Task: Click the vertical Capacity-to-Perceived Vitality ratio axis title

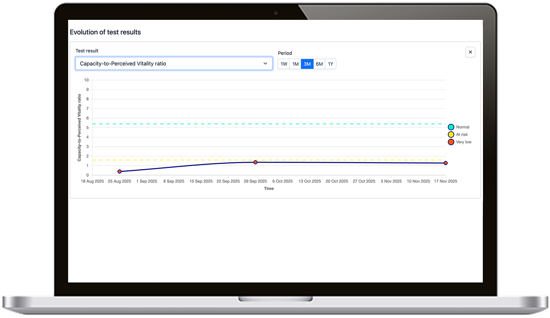Action: (79, 128)
